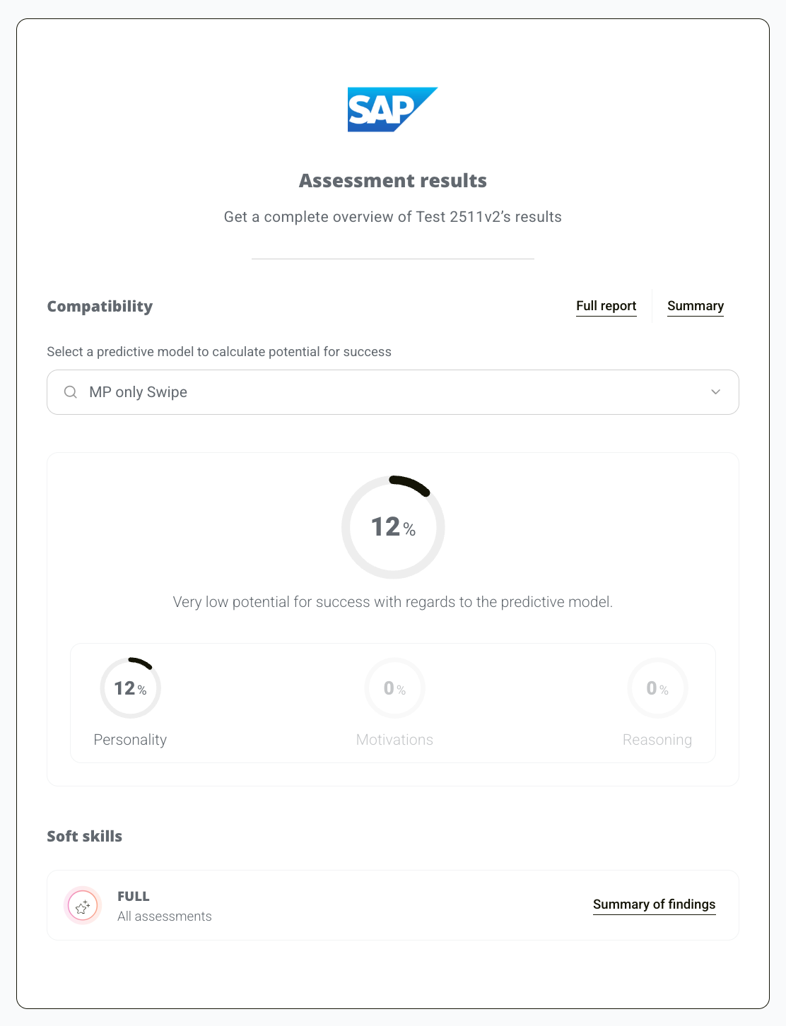
Task: Click the Soft skills section heading
Action: pos(85,836)
